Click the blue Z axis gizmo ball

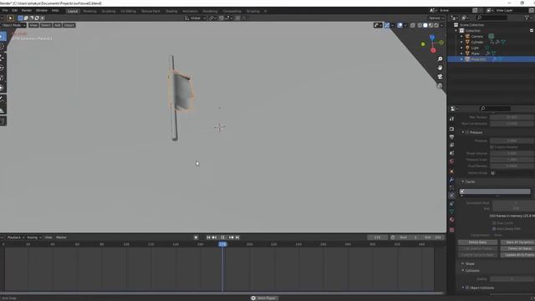coord(432,37)
